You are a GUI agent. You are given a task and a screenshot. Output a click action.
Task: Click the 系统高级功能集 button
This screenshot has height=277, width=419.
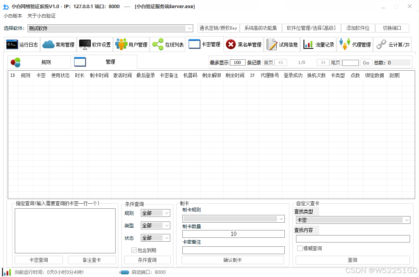coord(261,28)
